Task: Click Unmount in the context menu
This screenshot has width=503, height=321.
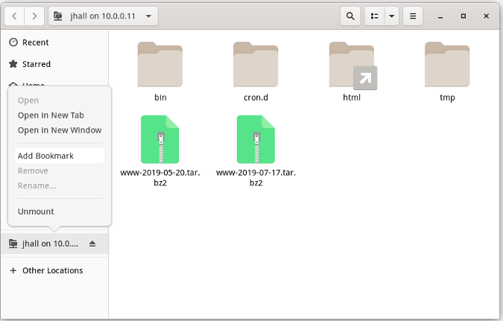Action: pos(36,212)
